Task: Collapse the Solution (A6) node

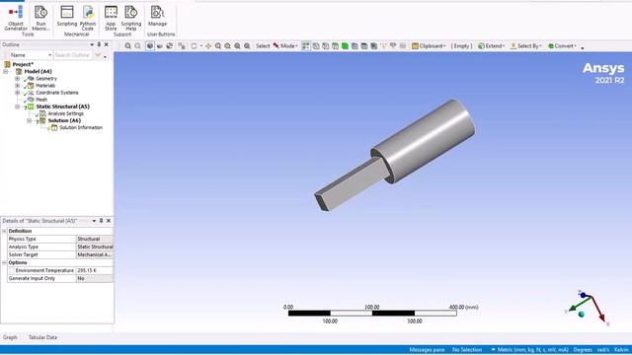Action: click(x=29, y=120)
